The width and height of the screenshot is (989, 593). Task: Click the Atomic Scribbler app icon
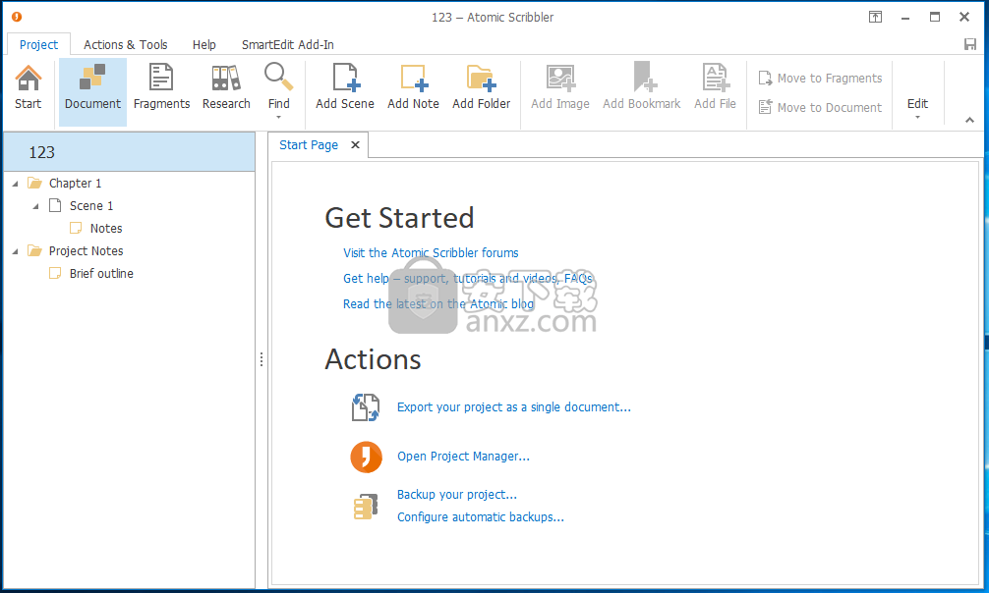(17, 17)
